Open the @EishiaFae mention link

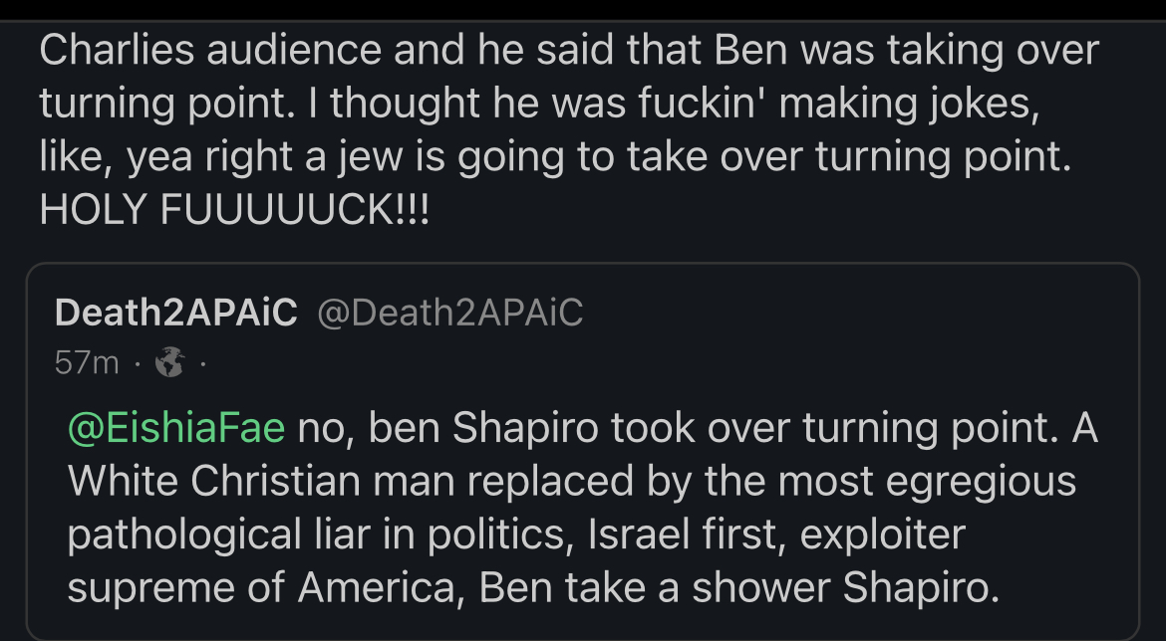[x=176, y=428]
